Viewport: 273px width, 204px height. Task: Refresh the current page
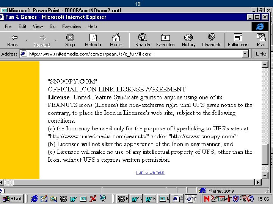pos(93,40)
